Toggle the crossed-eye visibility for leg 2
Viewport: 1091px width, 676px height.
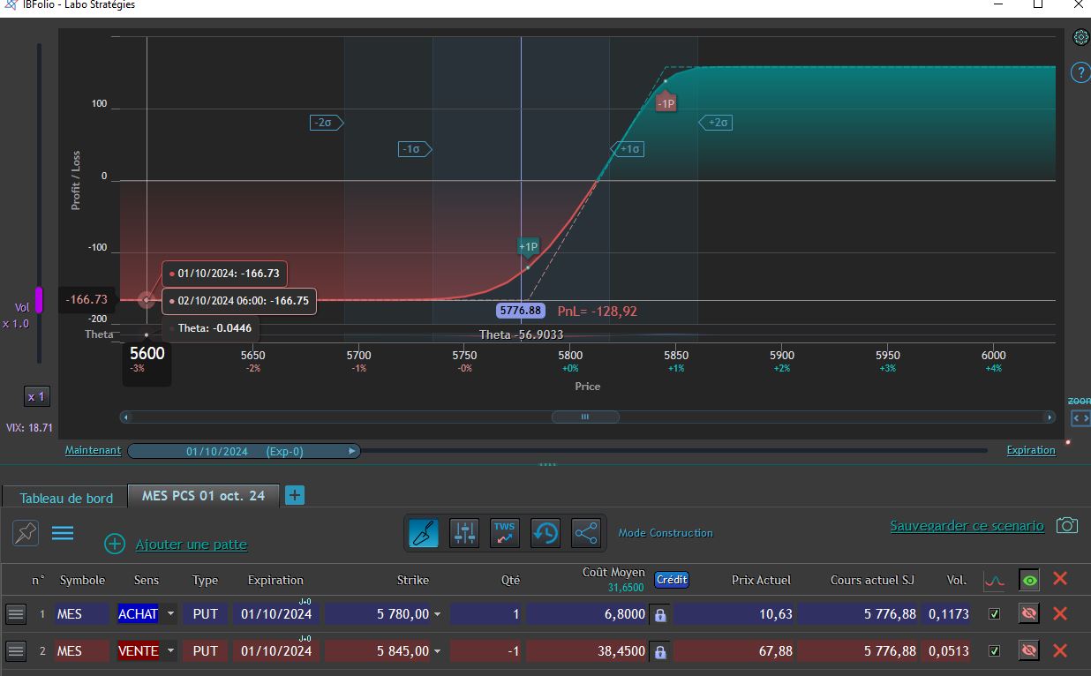point(1029,651)
